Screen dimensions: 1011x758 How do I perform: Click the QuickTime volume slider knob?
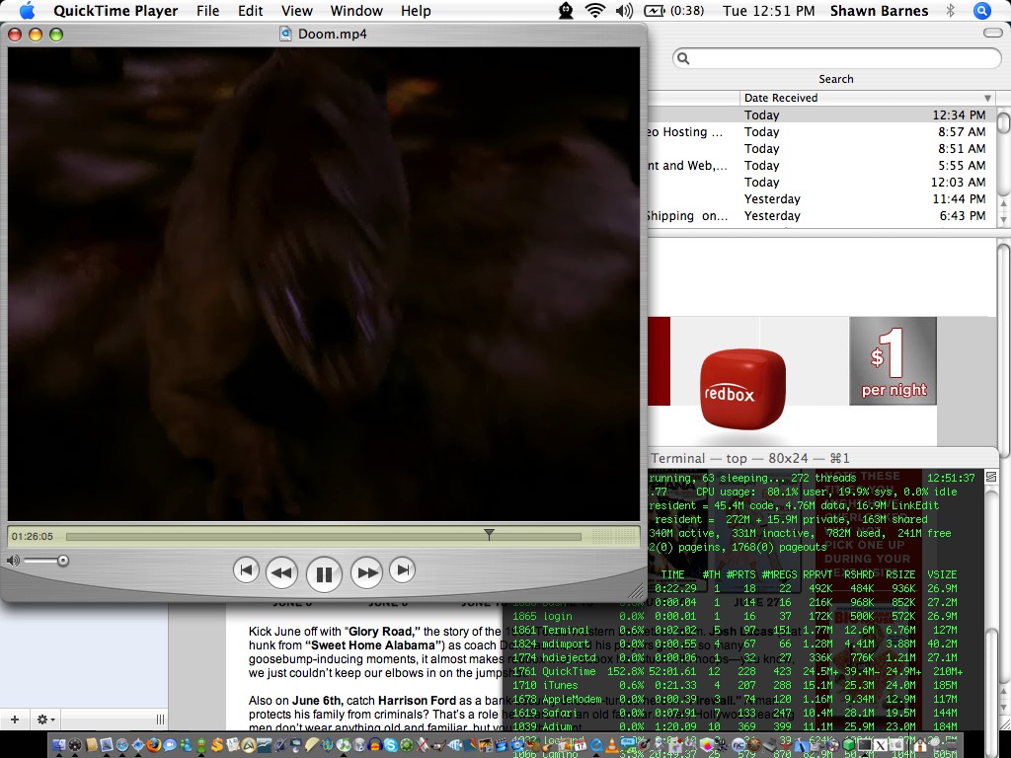pos(62,561)
